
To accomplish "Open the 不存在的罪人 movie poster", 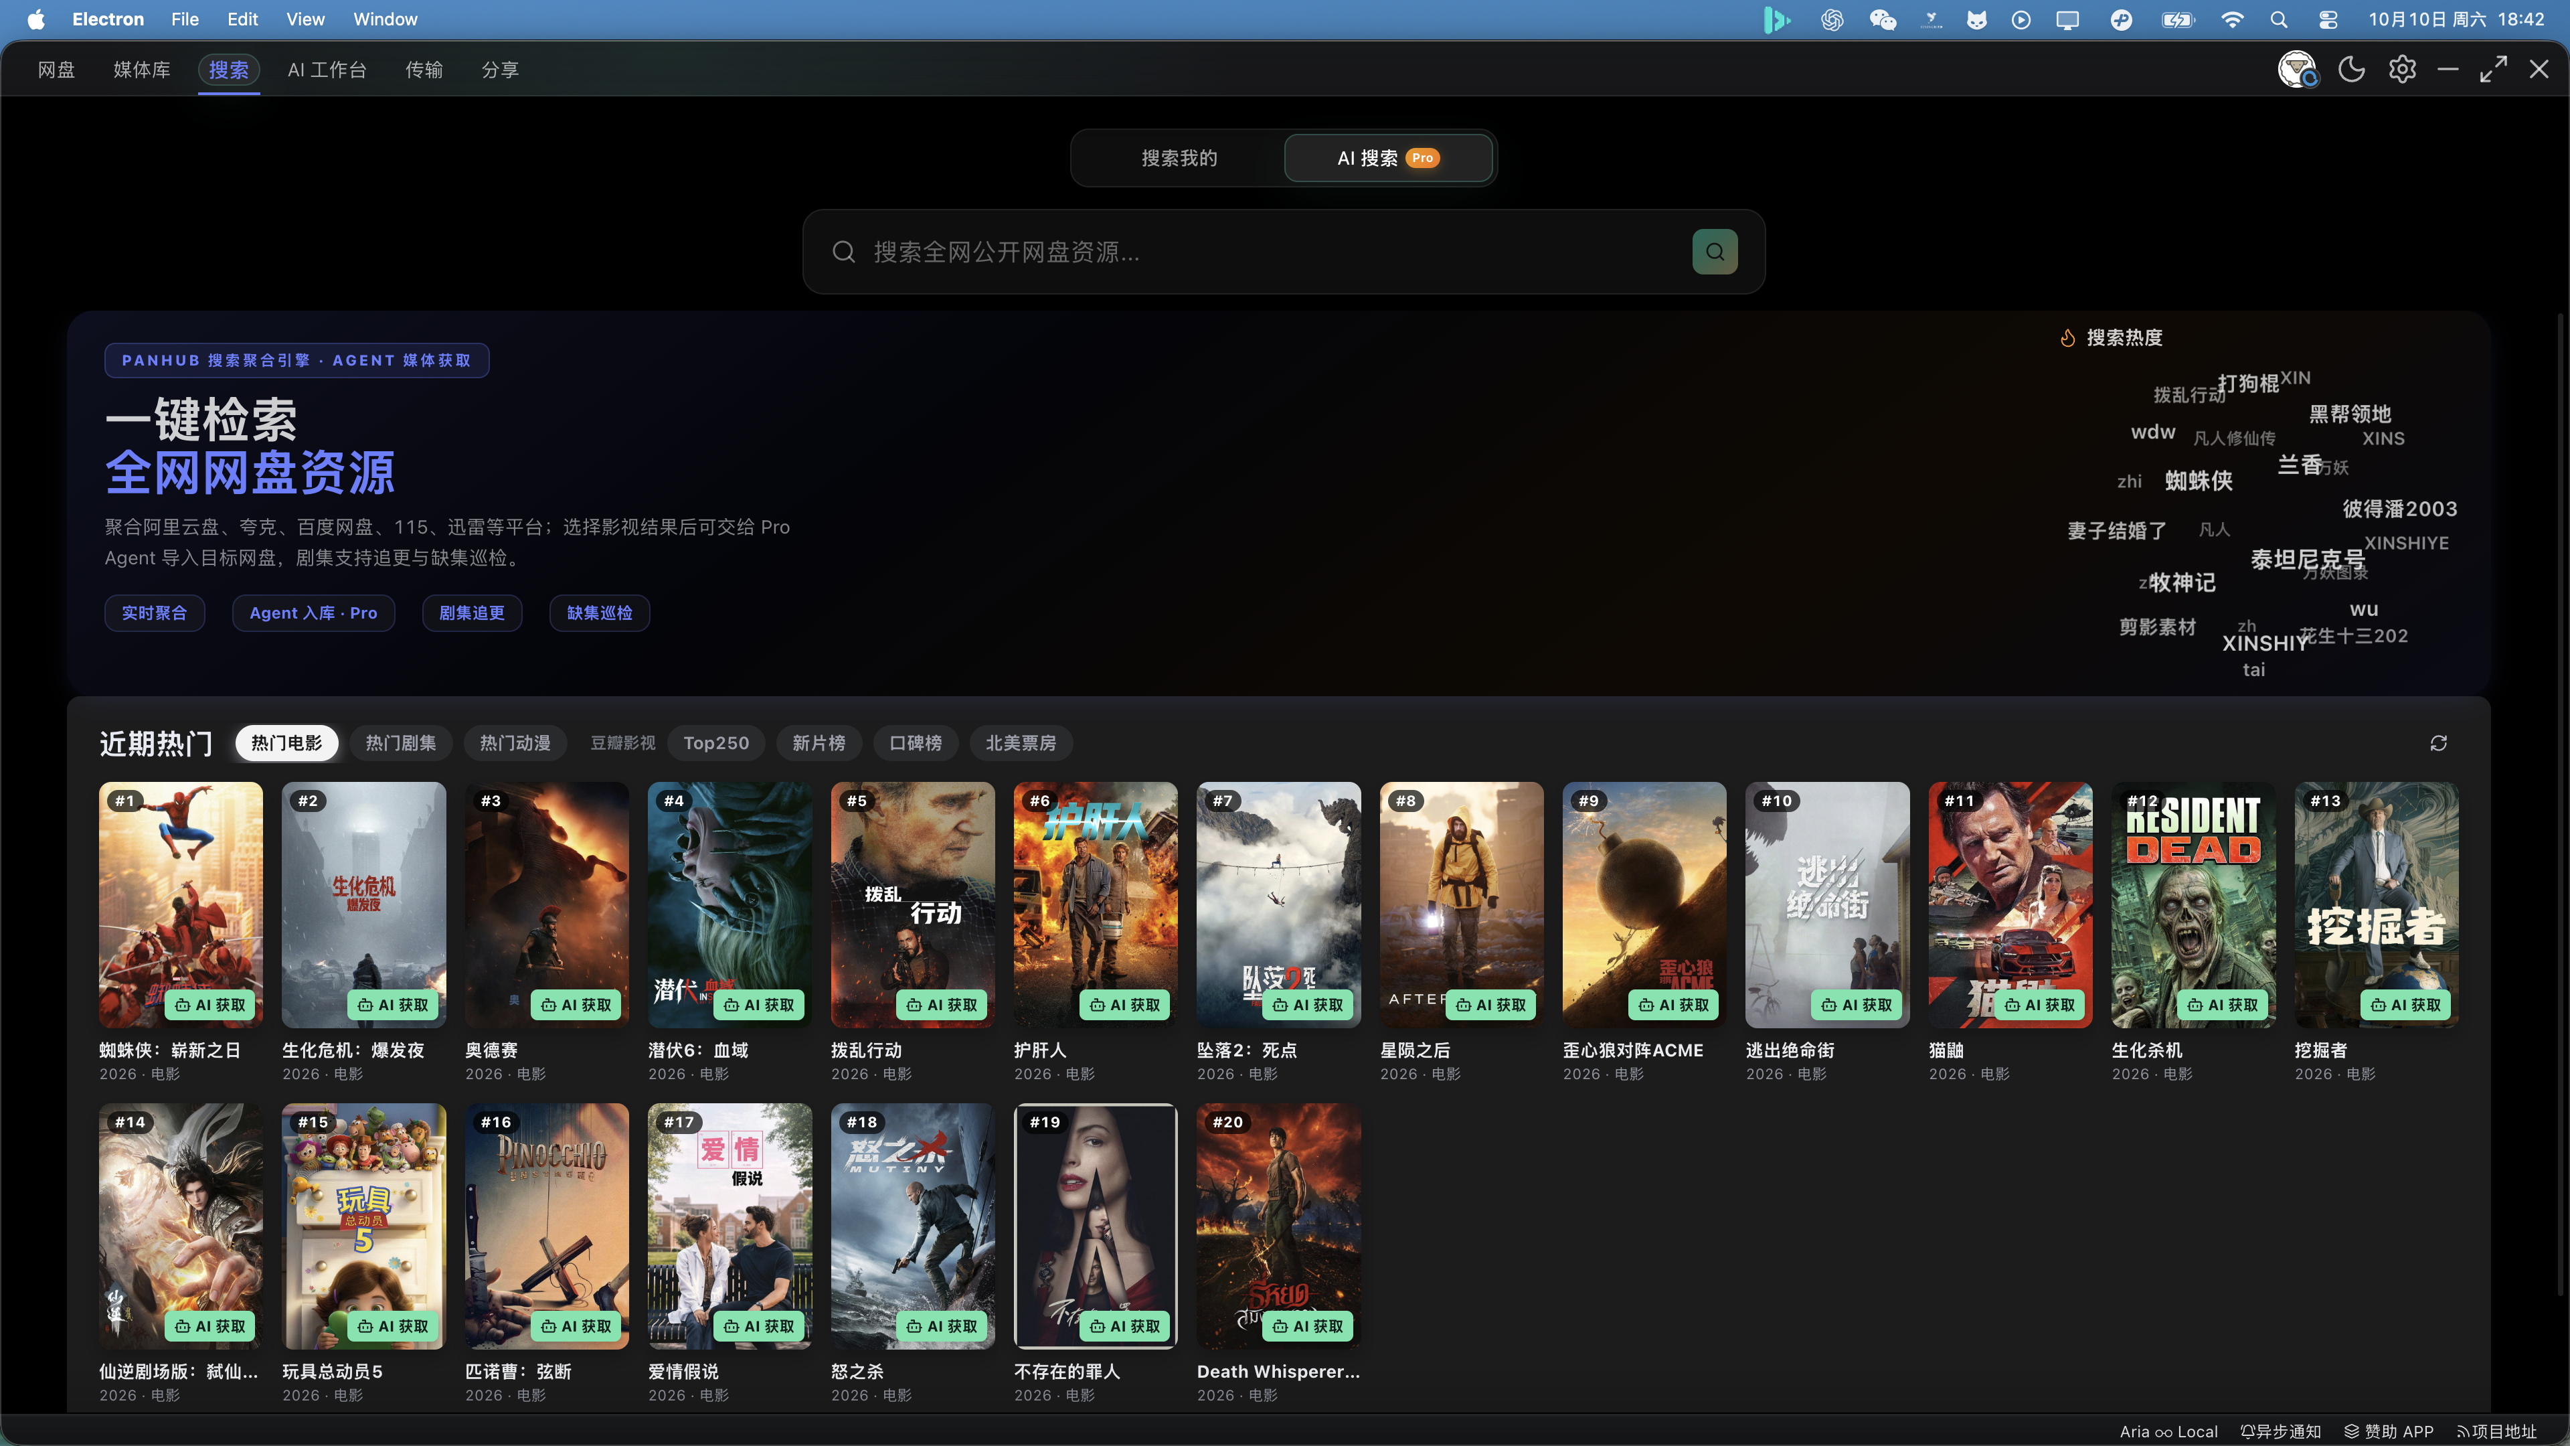I will (1096, 1226).
